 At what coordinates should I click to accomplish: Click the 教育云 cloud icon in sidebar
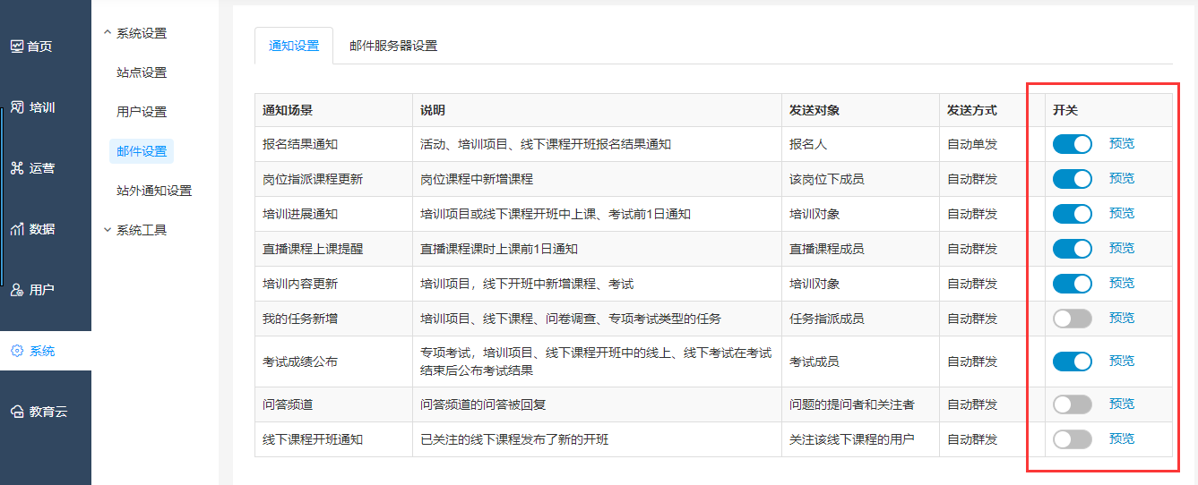pos(17,412)
